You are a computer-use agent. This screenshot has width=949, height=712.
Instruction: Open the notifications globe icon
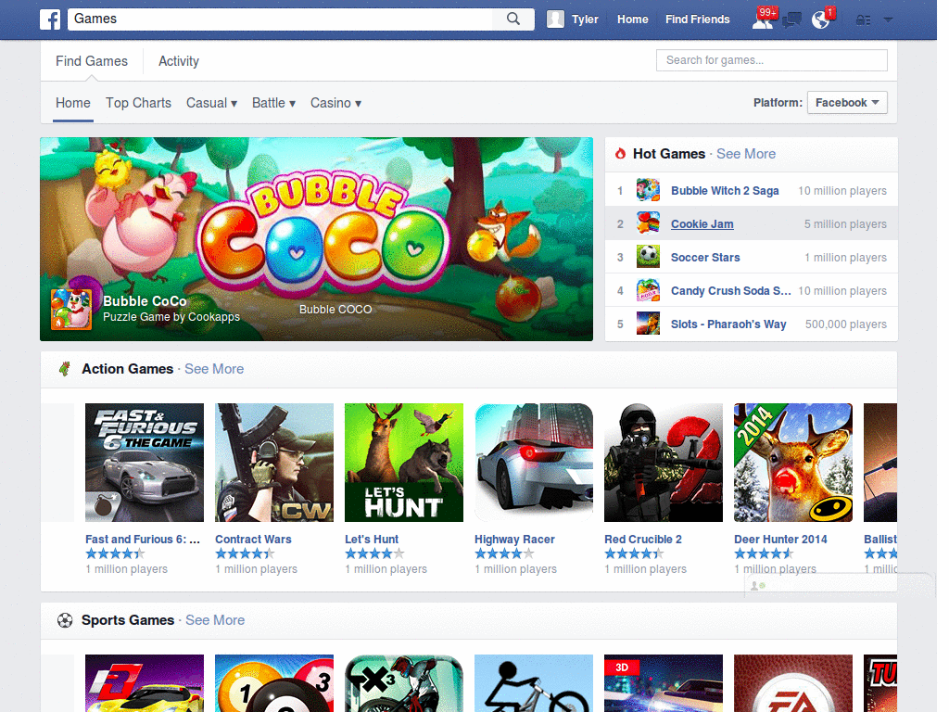(823, 19)
